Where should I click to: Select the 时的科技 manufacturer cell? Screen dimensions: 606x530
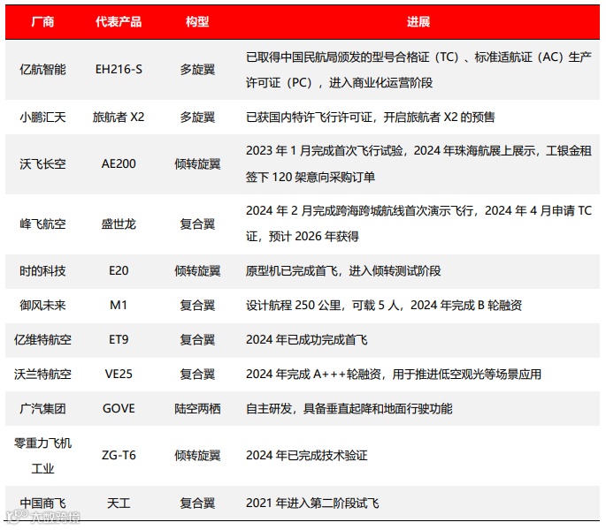(x=42, y=271)
